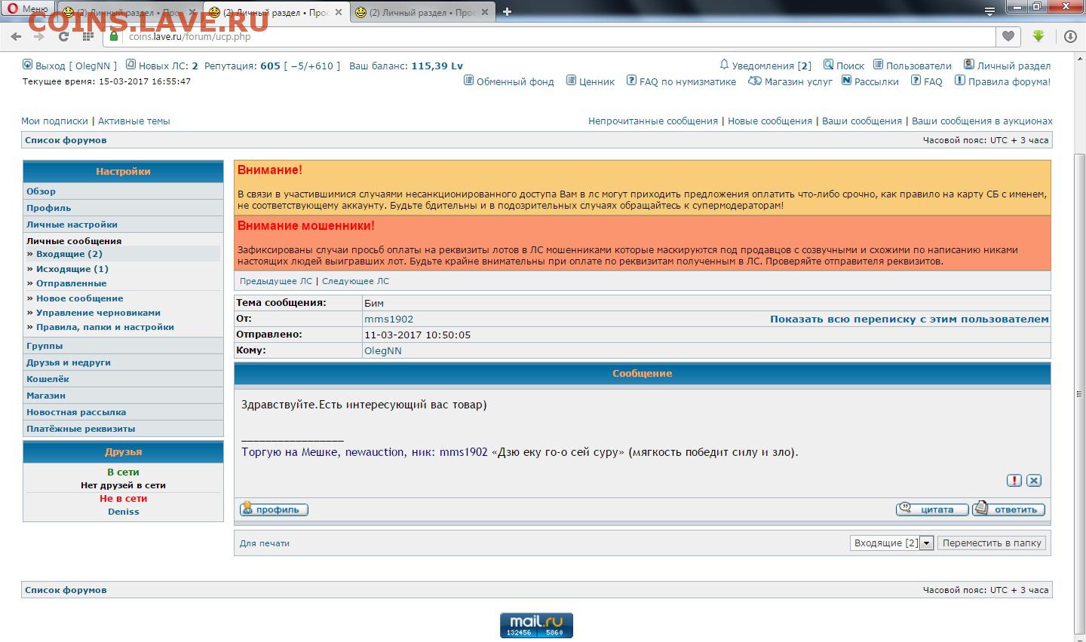The width and height of the screenshot is (1086, 642).
Task: Open the Входящие folder dropdown
Action: (927, 543)
